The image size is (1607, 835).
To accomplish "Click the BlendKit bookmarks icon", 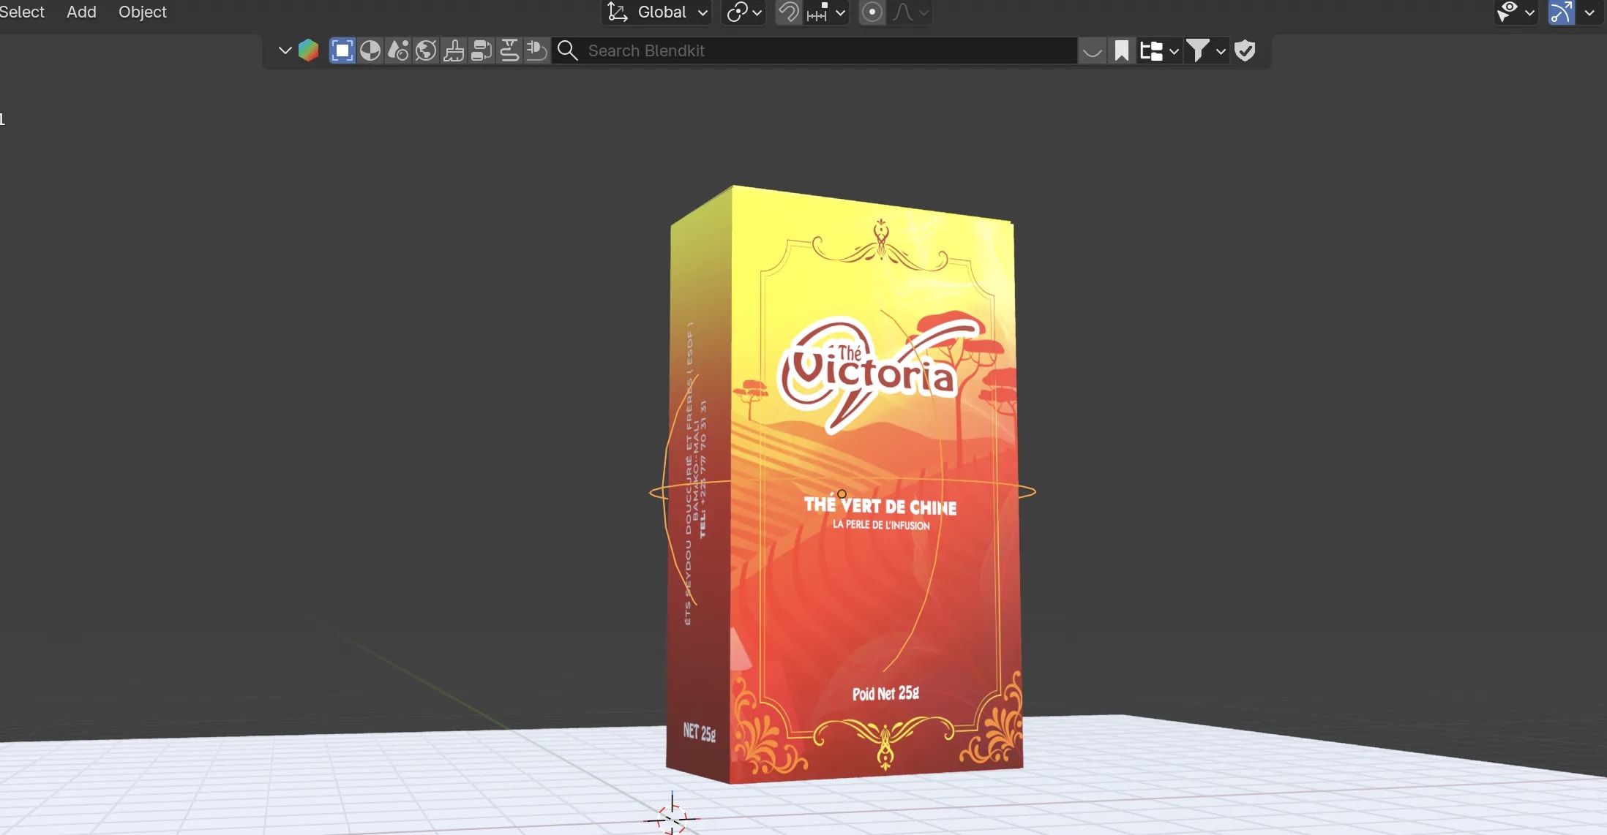I will coord(1121,50).
